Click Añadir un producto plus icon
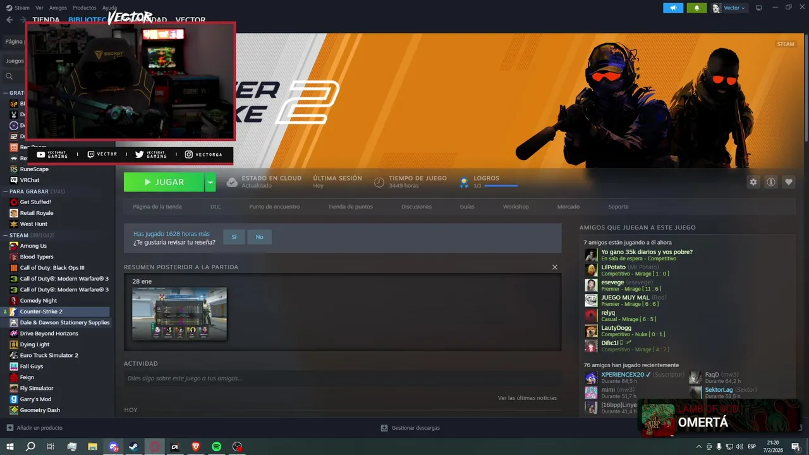This screenshot has width=809, height=455. coord(9,428)
